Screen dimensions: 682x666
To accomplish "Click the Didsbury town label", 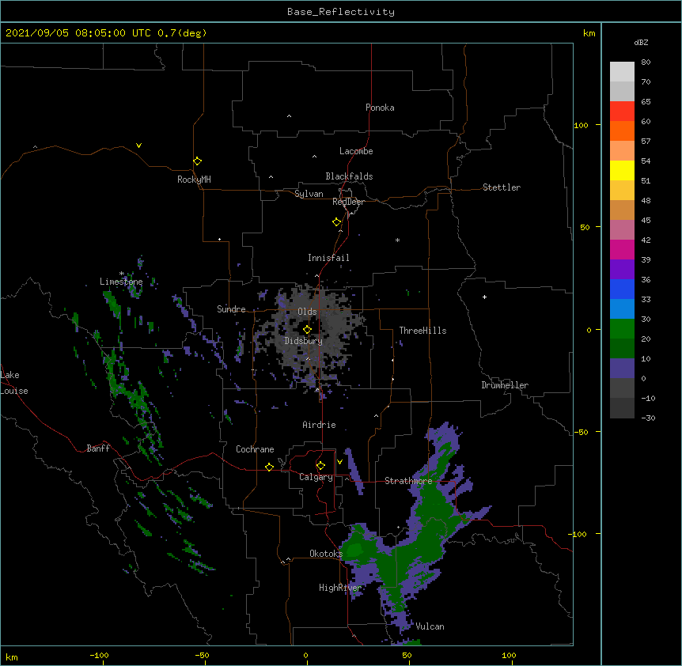I will pyautogui.click(x=304, y=341).
